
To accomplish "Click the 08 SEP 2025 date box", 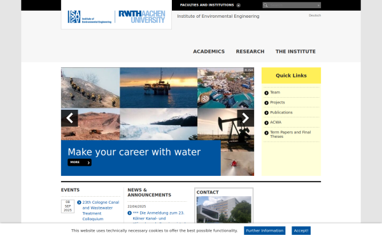I will [67, 206].
